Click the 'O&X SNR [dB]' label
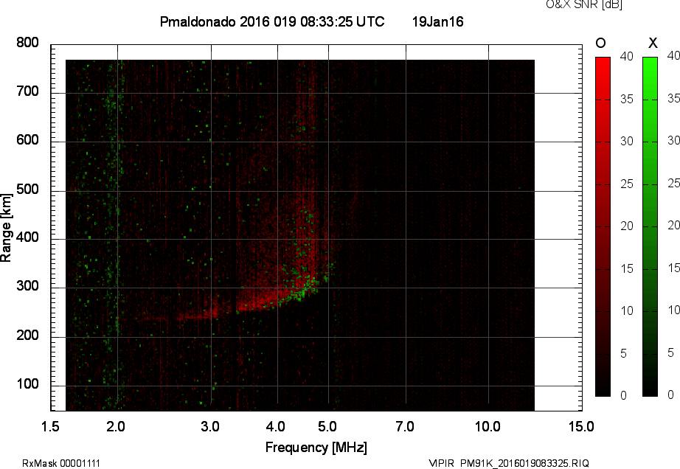 pos(583,4)
